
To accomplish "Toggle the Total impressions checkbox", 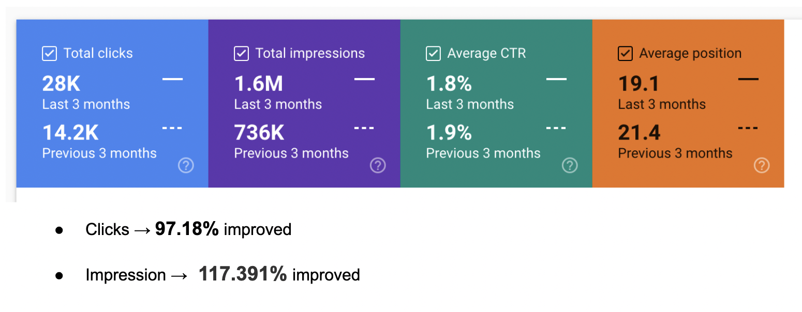I will pyautogui.click(x=241, y=53).
